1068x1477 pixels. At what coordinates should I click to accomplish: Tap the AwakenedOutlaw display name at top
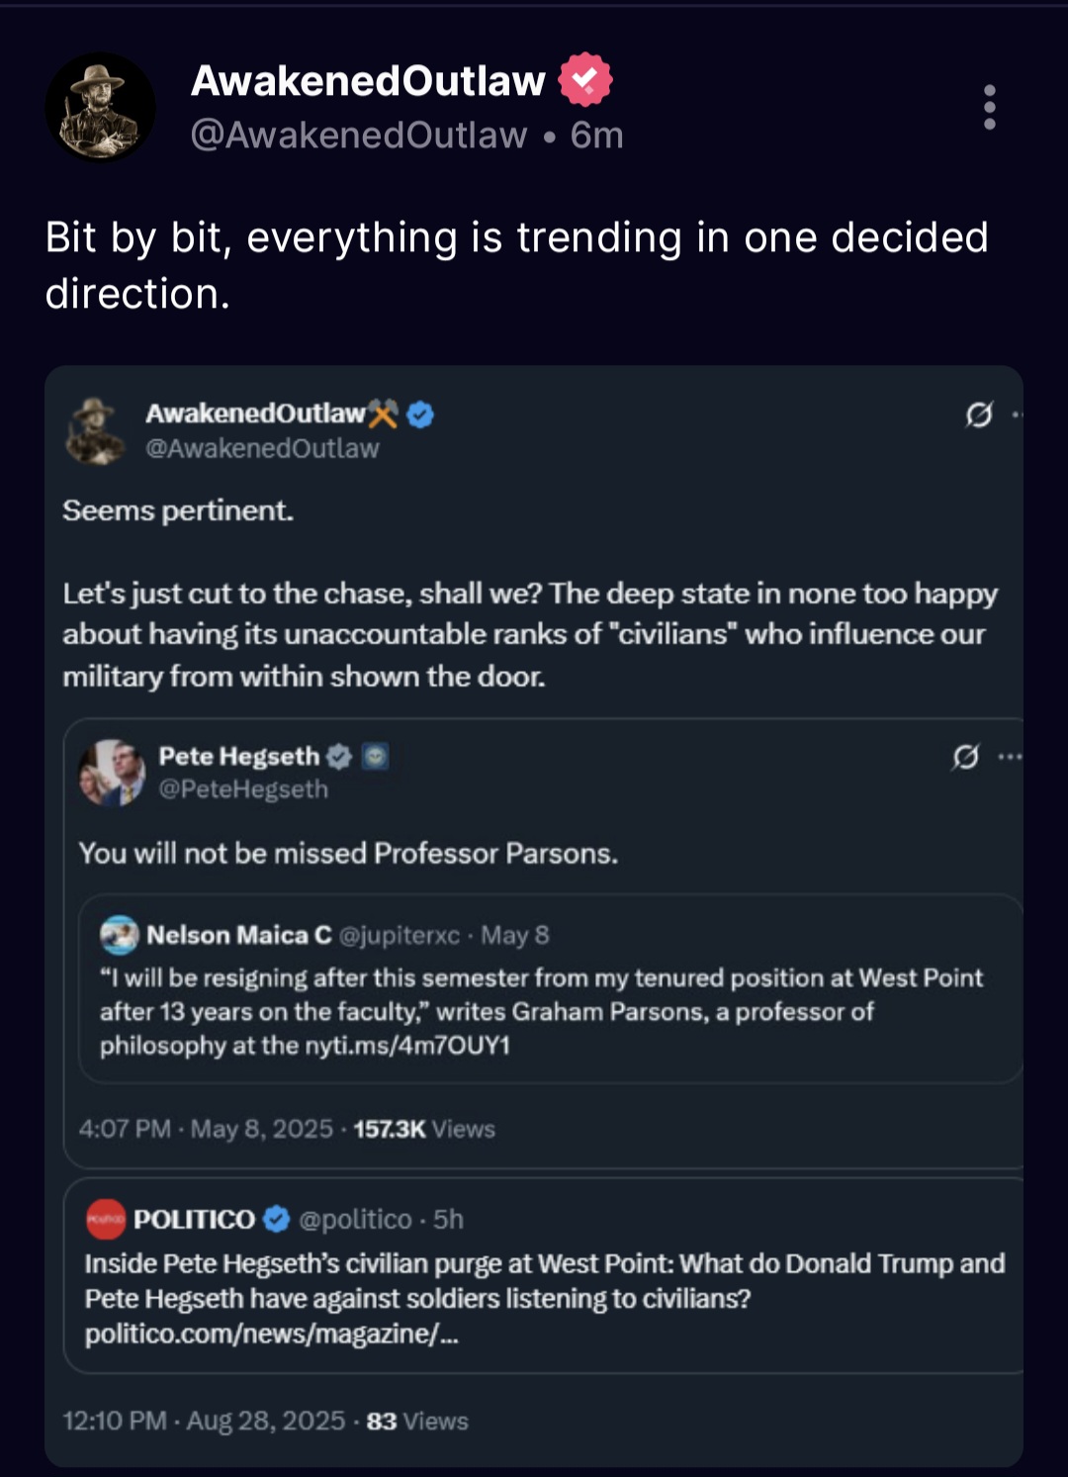click(368, 80)
